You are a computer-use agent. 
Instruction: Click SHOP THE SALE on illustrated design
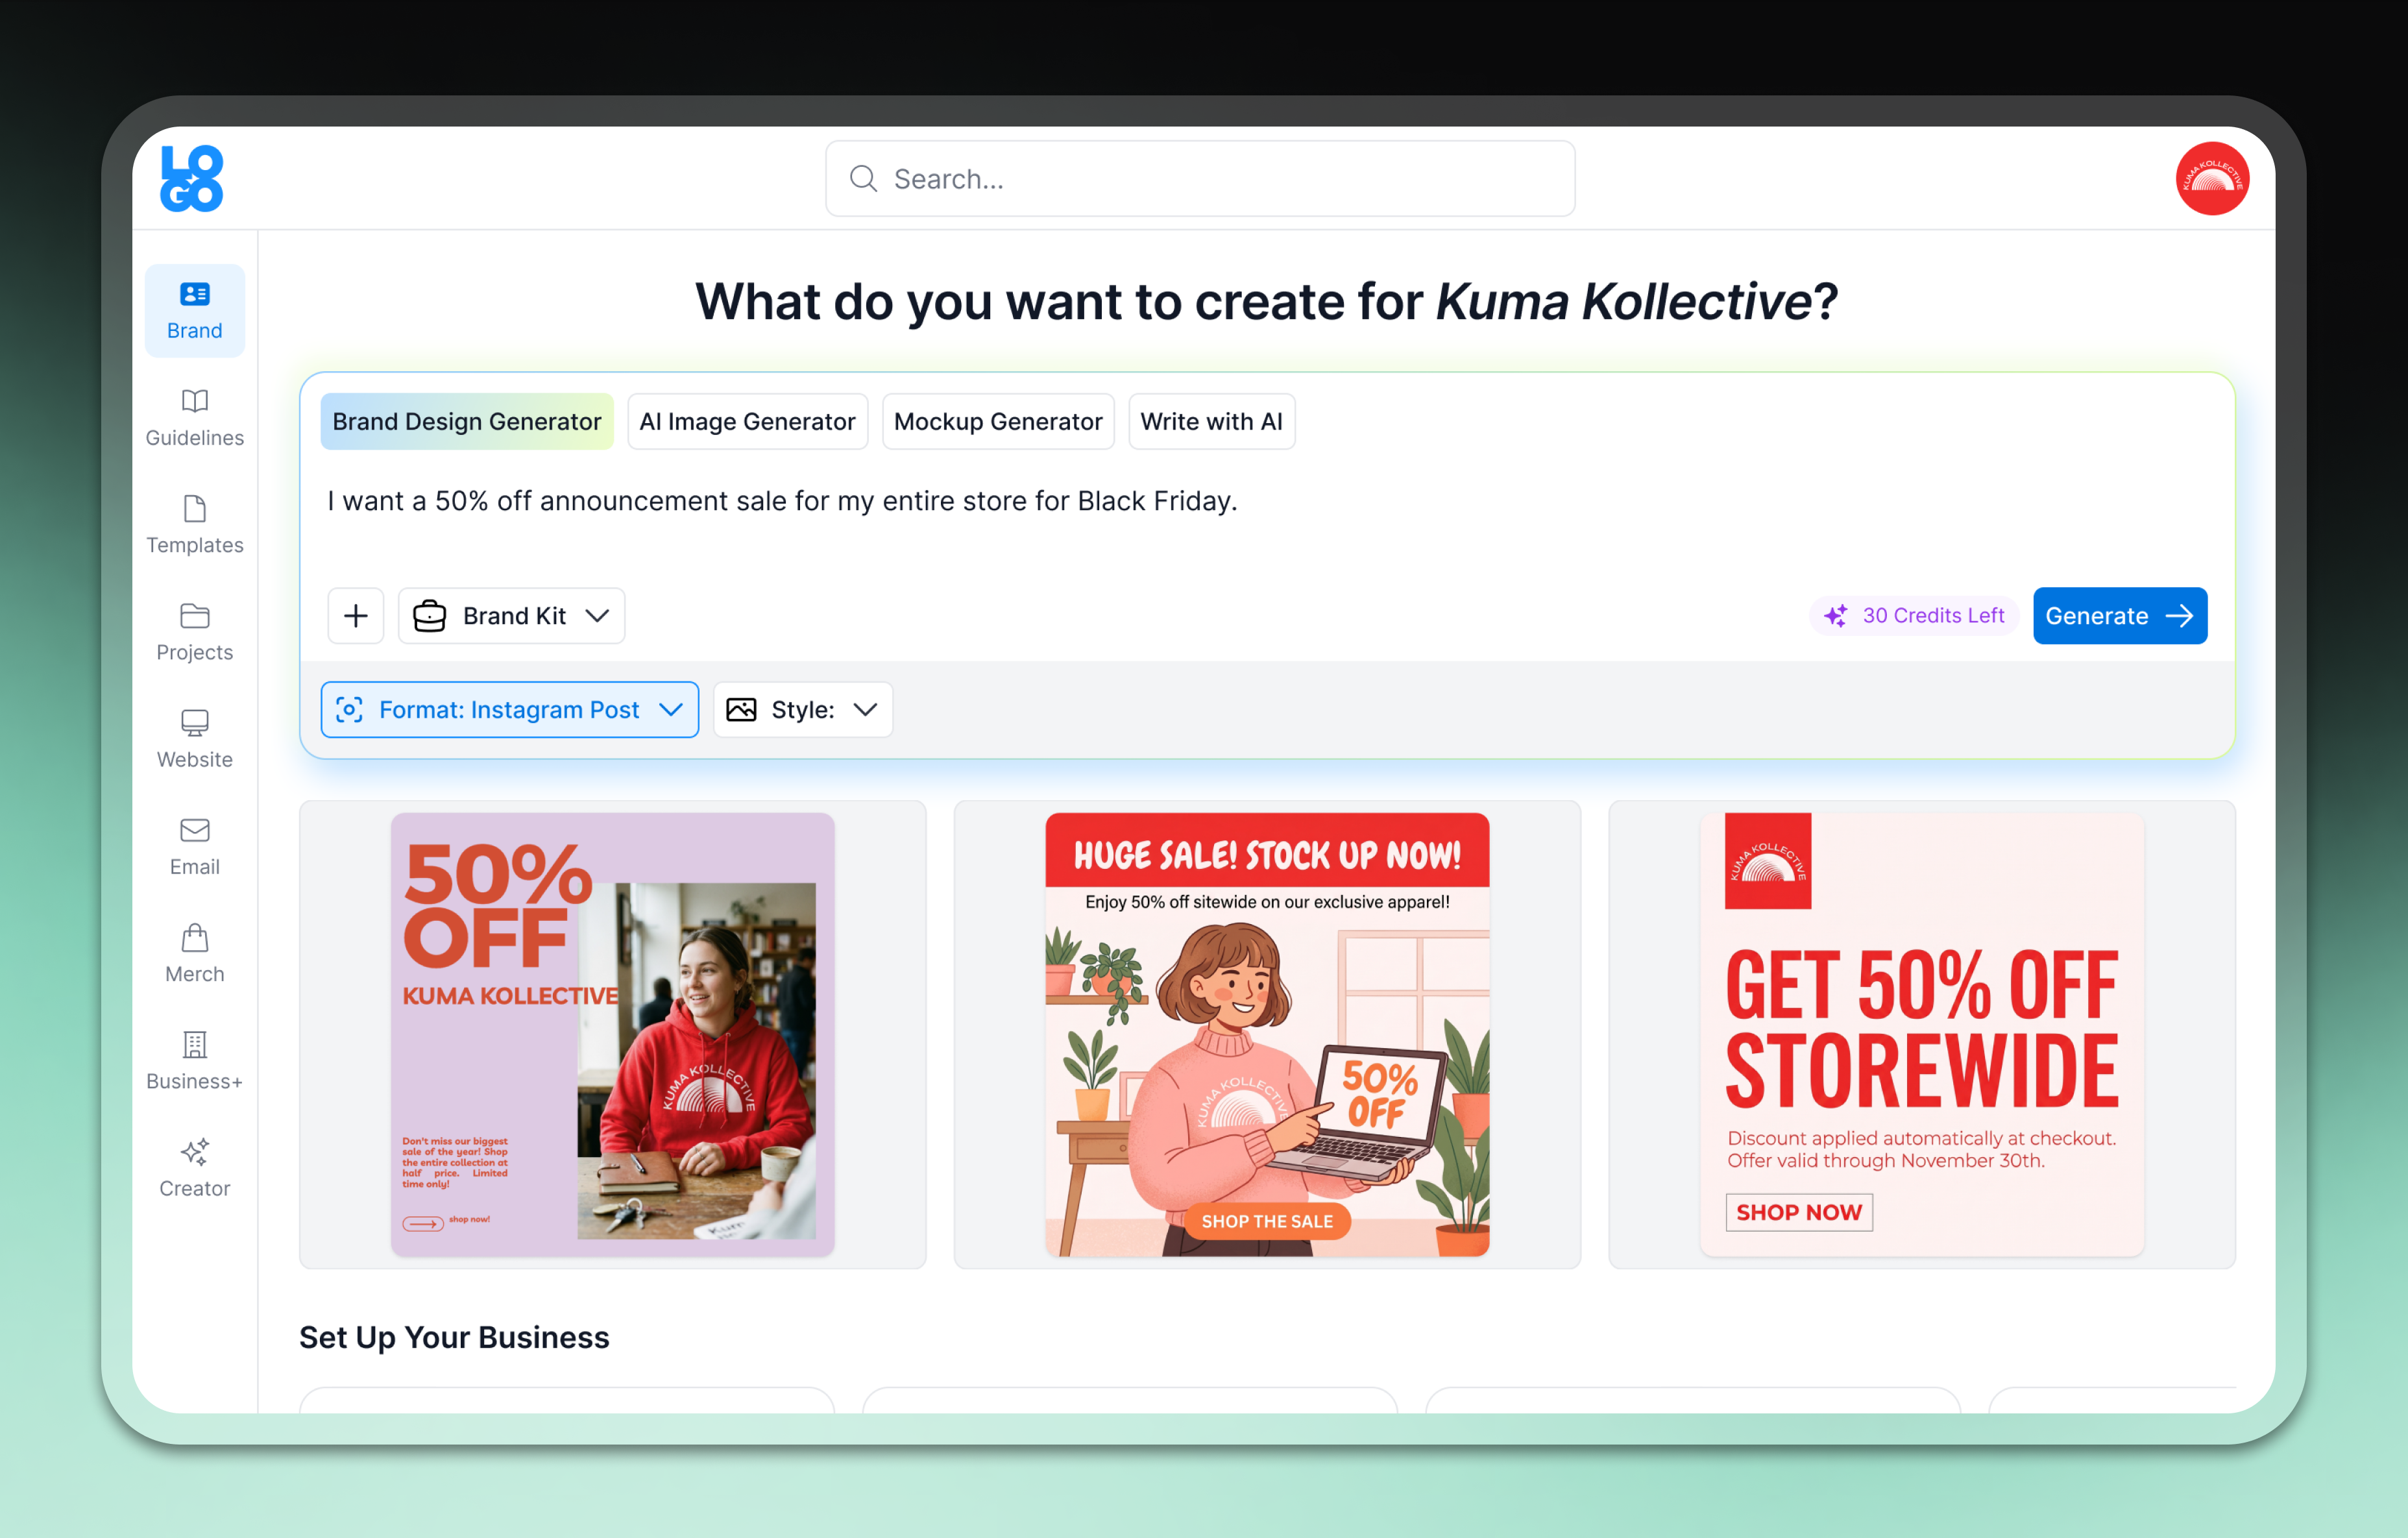click(1267, 1222)
